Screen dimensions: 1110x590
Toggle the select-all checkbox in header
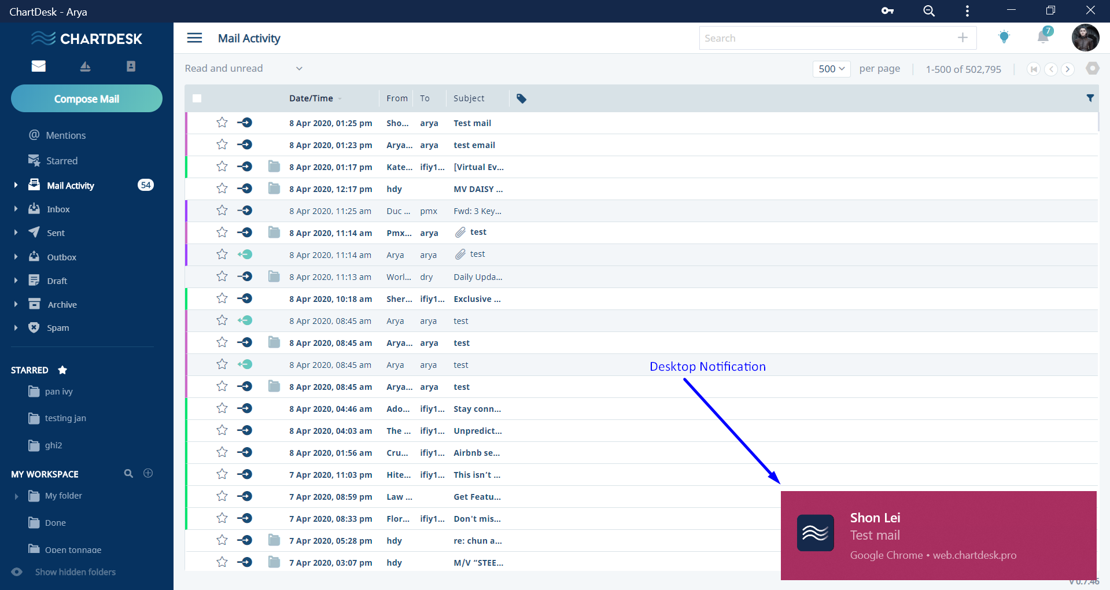[197, 98]
